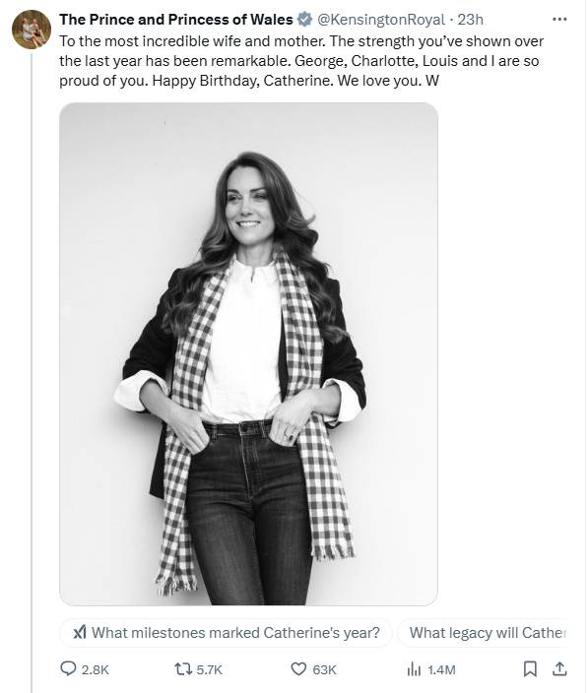Click the repost arrows icon
This screenshot has width=588, height=693.
pyautogui.click(x=182, y=669)
